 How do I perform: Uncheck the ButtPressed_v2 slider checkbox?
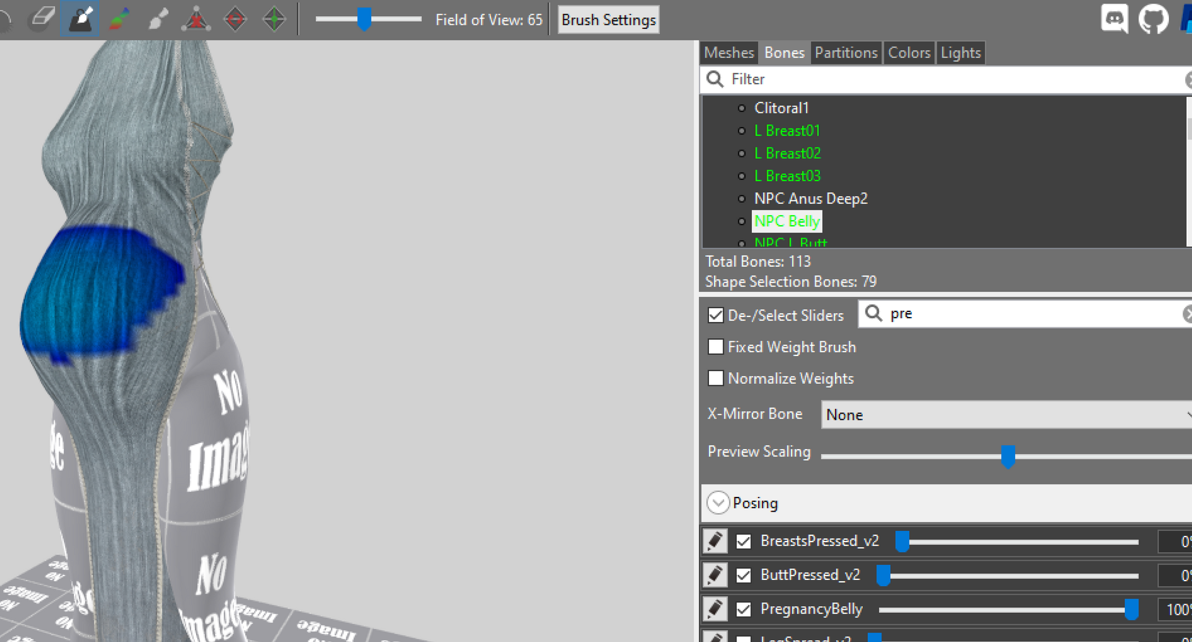point(743,576)
